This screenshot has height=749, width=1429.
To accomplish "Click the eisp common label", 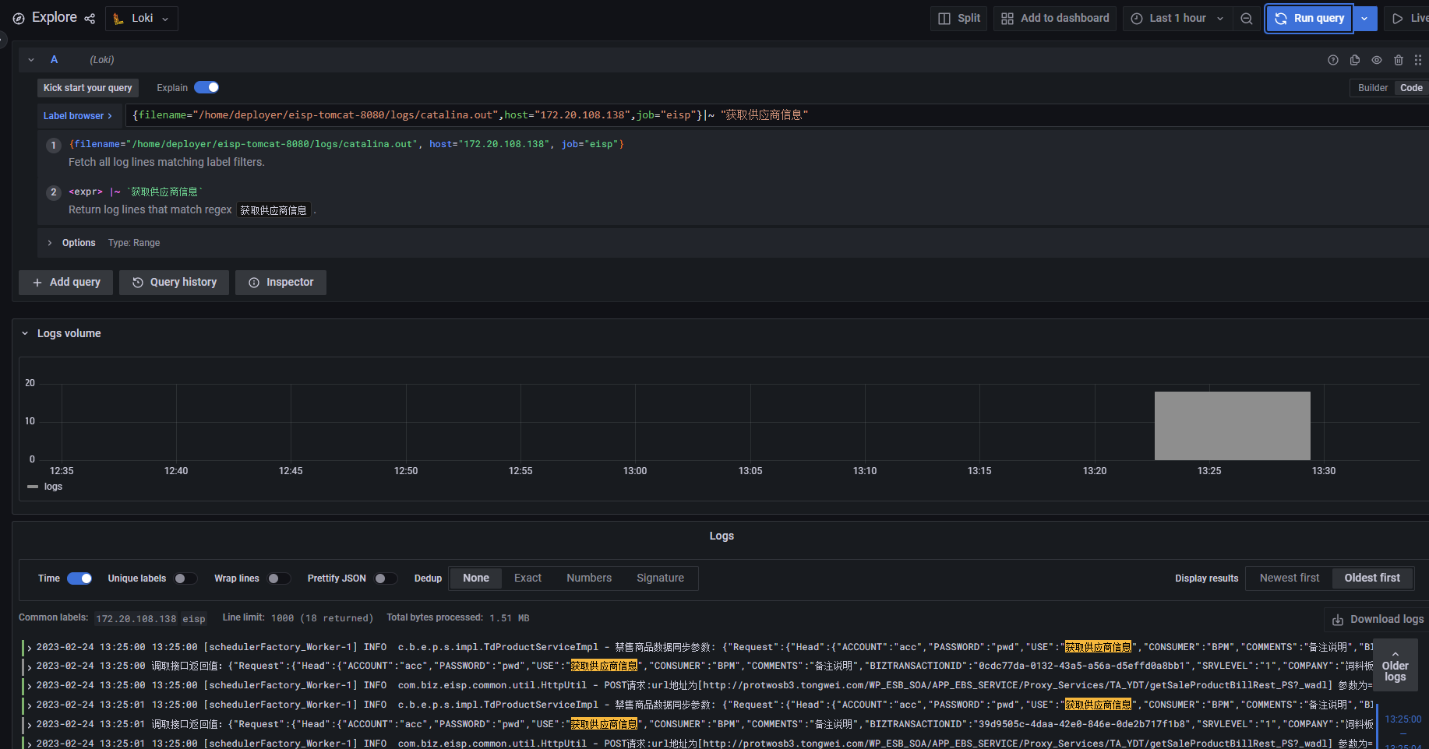I will (194, 619).
